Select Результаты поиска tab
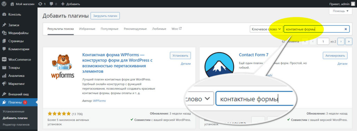 (x=61, y=29)
